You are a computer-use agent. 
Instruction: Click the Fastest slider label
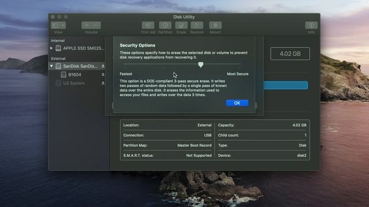[x=126, y=74]
